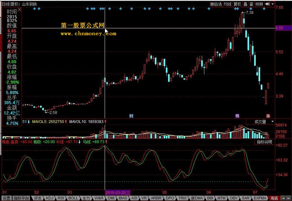The image size is (292, 201).
Task: Click the highlighted 6.65 price marker on the axis
Action: [283, 28]
